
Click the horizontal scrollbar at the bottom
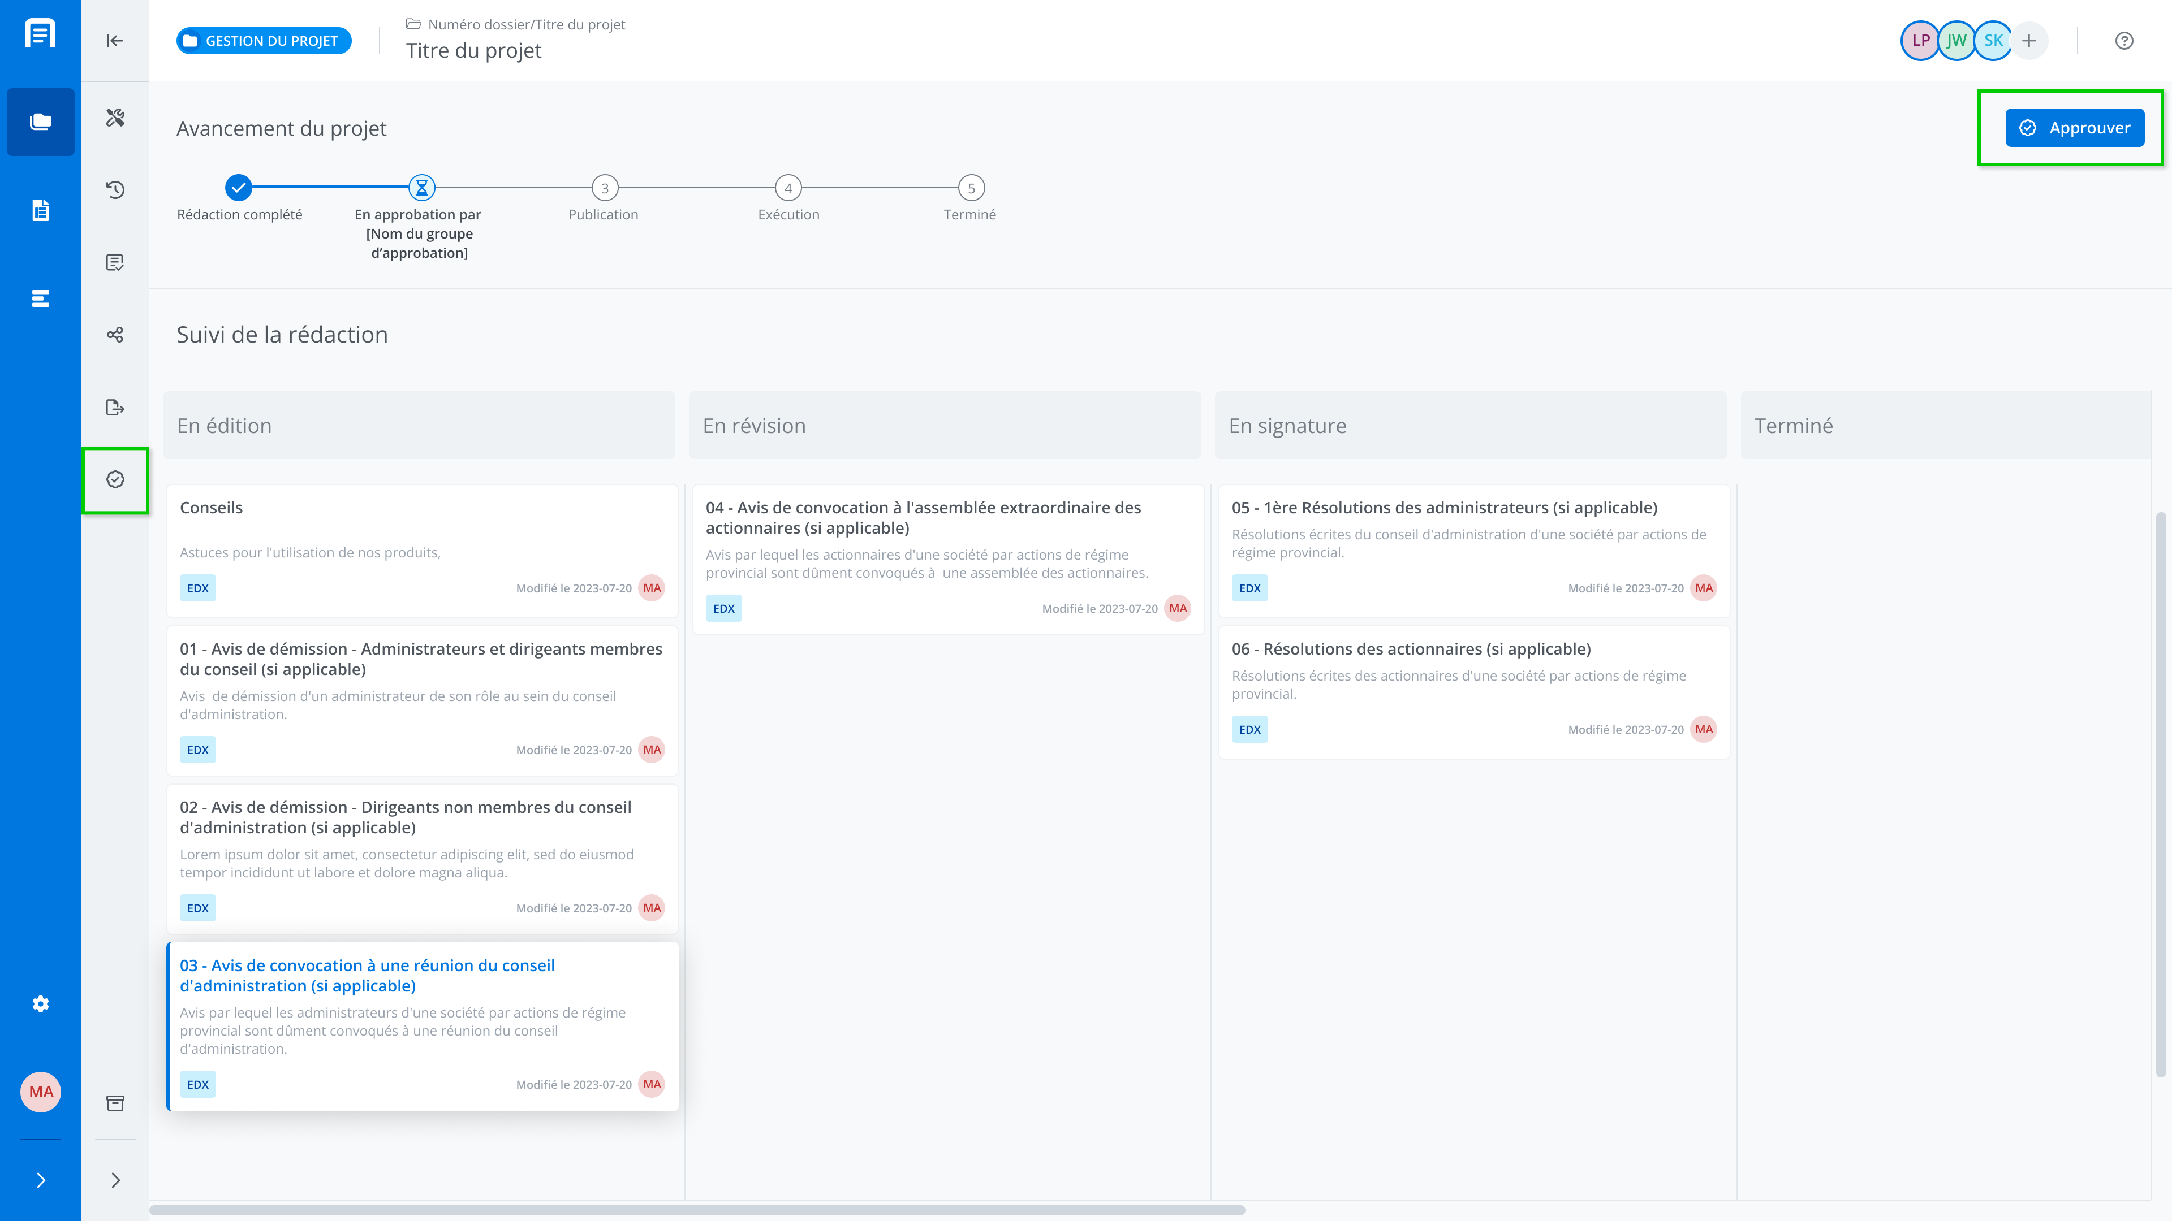(696, 1210)
